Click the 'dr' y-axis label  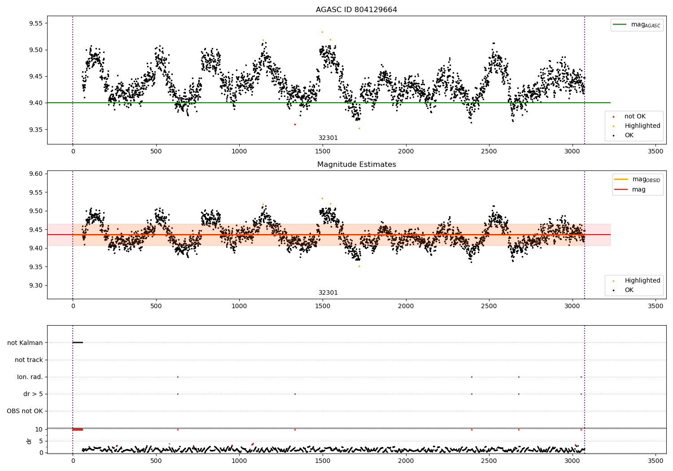click(29, 441)
